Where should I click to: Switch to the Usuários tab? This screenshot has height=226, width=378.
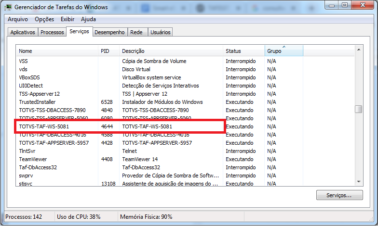160,32
